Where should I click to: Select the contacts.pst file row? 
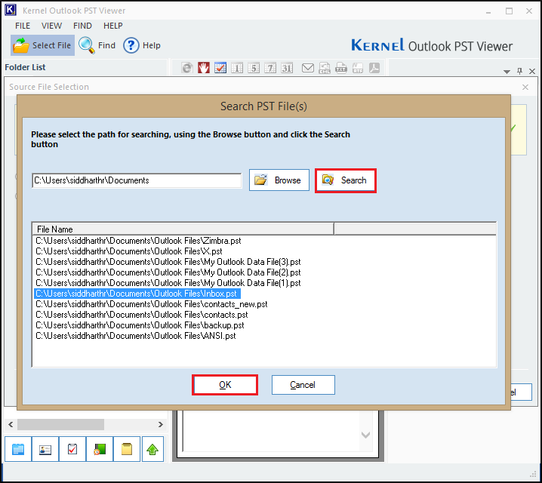click(x=142, y=315)
